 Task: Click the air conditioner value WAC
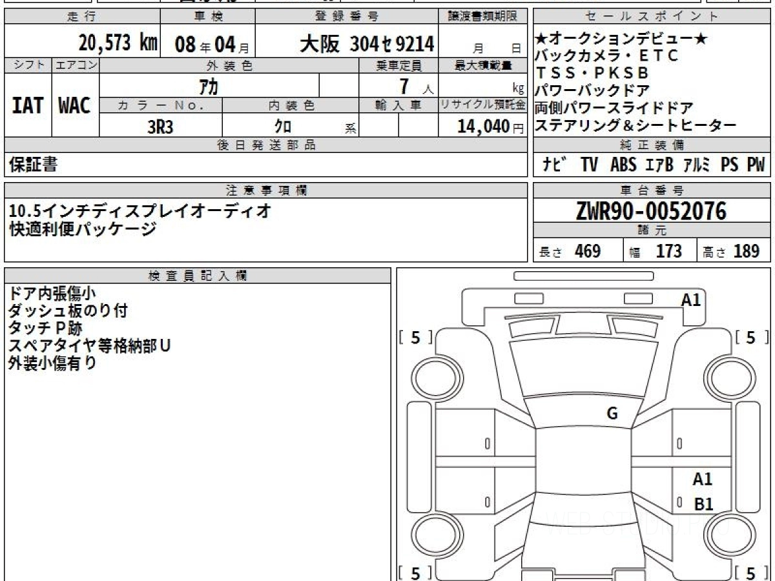point(75,106)
